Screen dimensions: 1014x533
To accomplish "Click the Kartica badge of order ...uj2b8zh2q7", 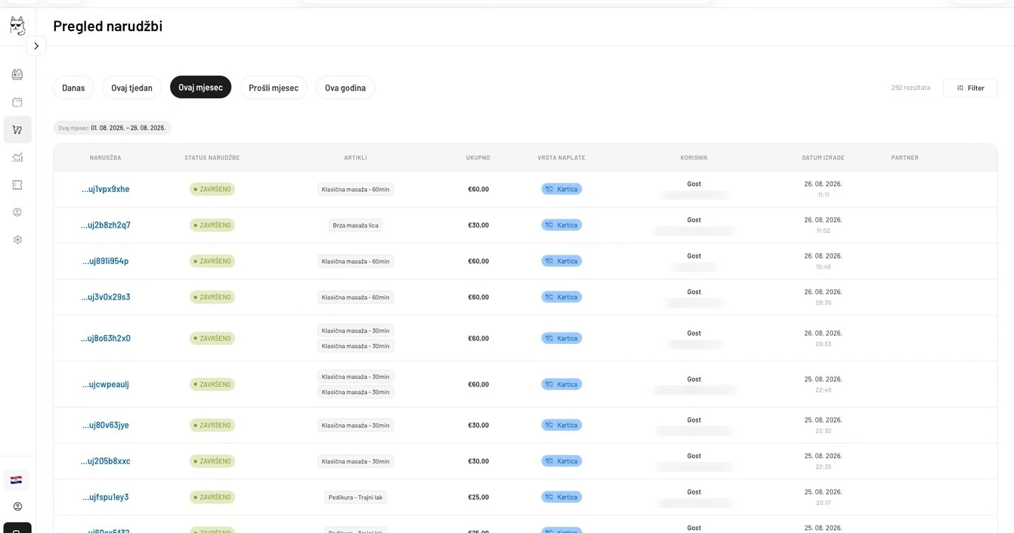I will (561, 225).
